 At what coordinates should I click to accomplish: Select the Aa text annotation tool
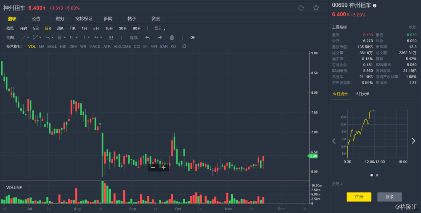tap(96, 37)
